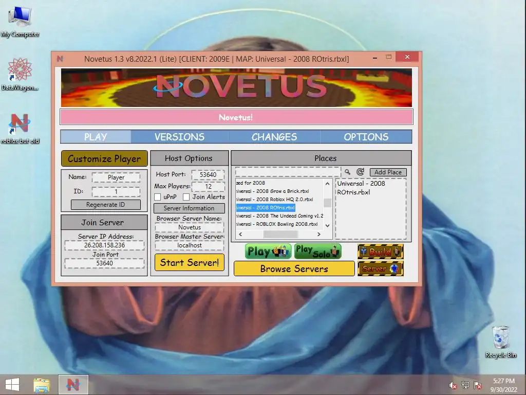This screenshot has width=526, height=395.
Task: Click the player Name field
Action: point(116,177)
